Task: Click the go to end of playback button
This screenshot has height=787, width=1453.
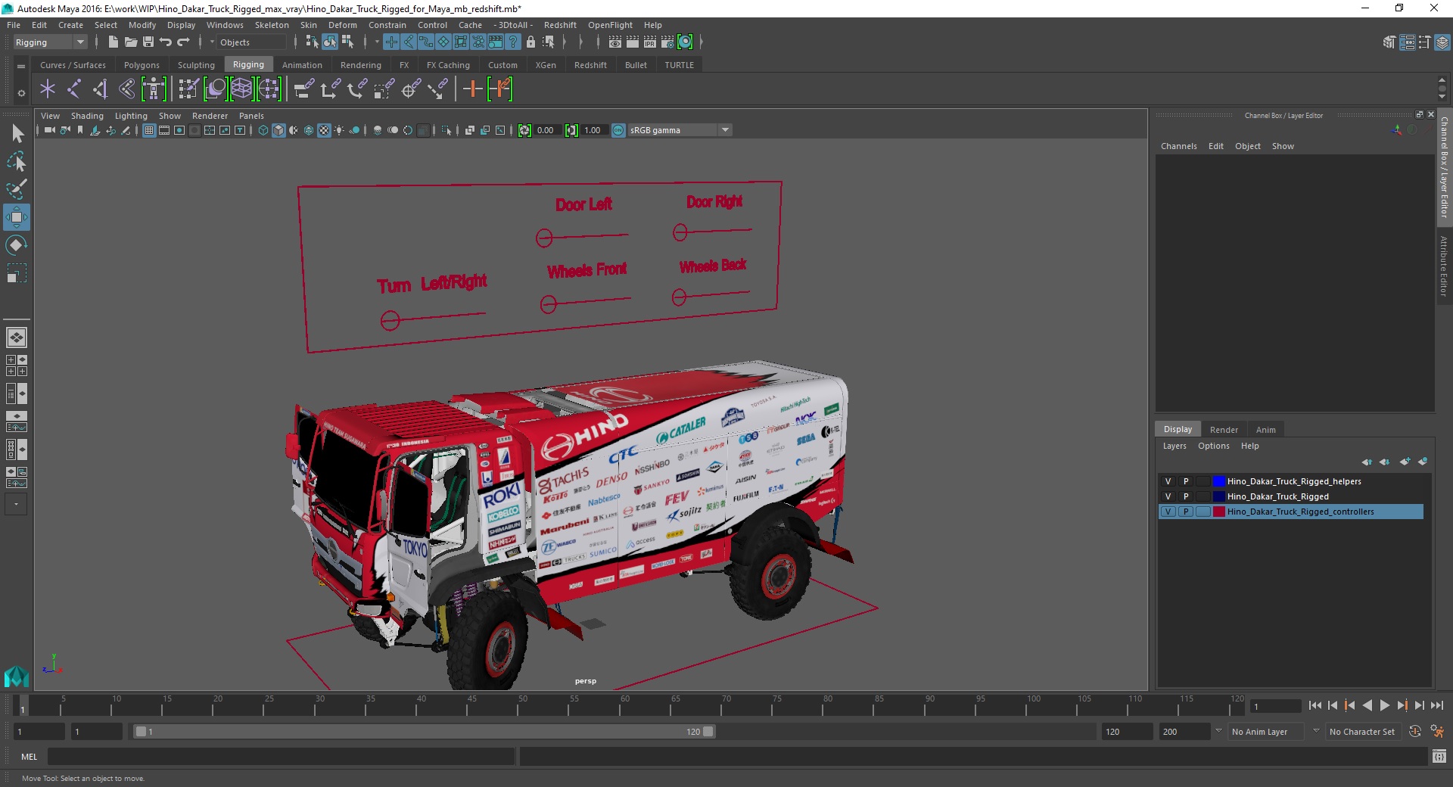Action: pos(1436,705)
